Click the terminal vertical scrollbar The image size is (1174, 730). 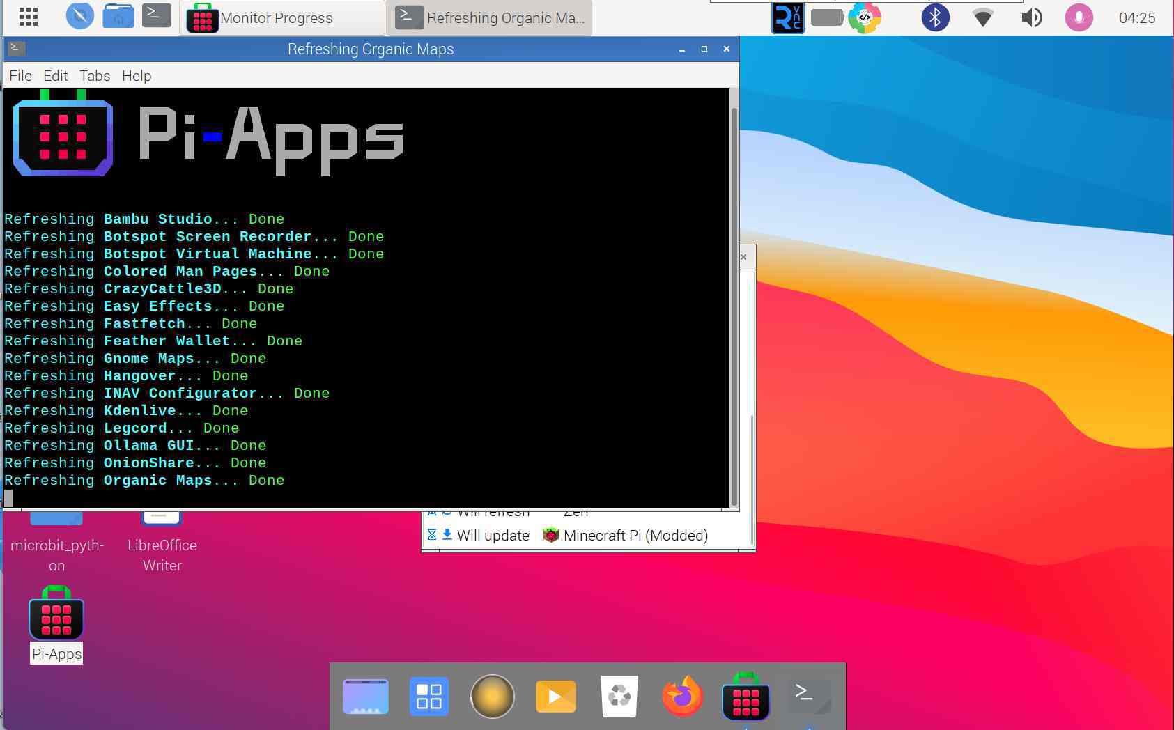734,306
